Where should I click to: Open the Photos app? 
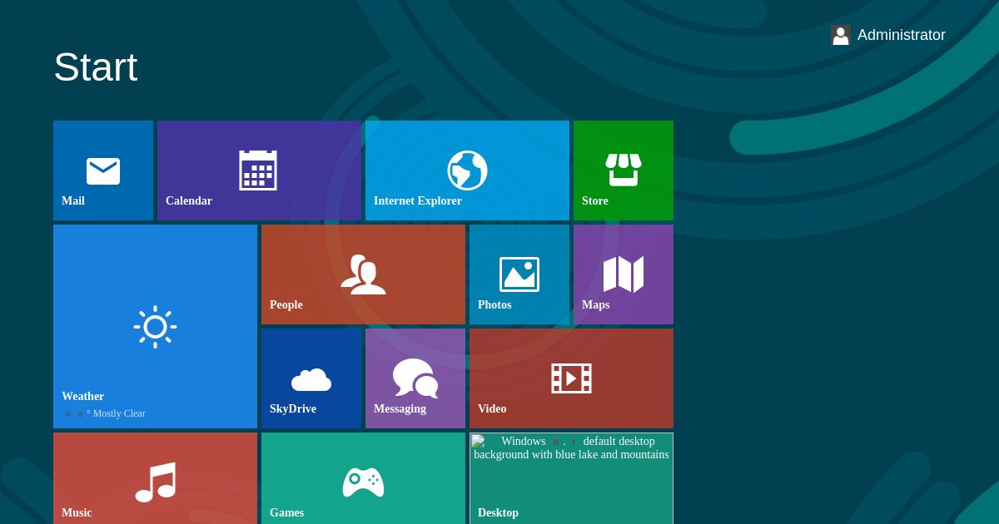tap(519, 274)
